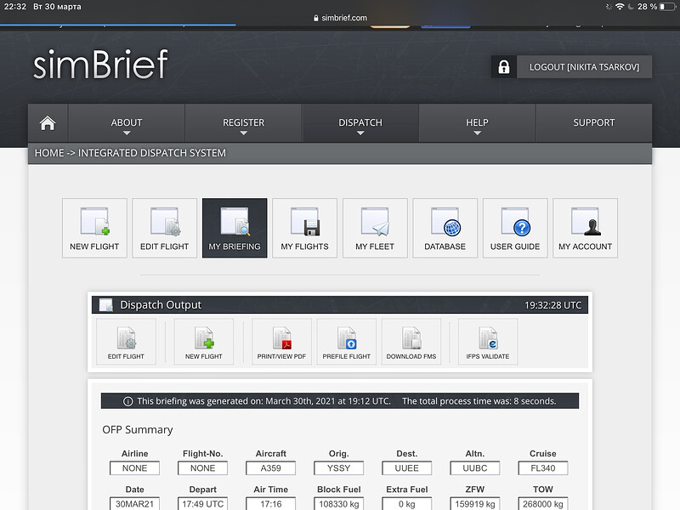Click the Dest. field UUEE

(407, 468)
